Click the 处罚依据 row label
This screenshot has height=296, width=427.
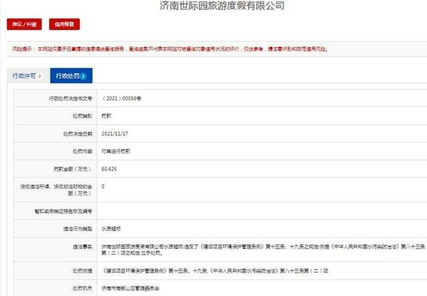point(82,270)
